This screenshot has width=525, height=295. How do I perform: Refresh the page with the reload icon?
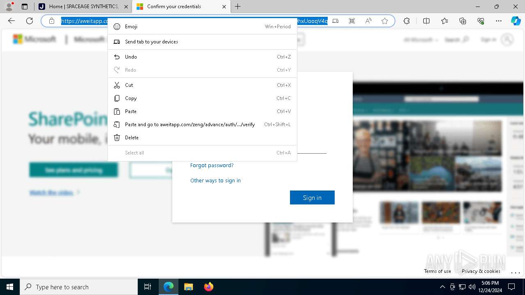click(x=30, y=21)
